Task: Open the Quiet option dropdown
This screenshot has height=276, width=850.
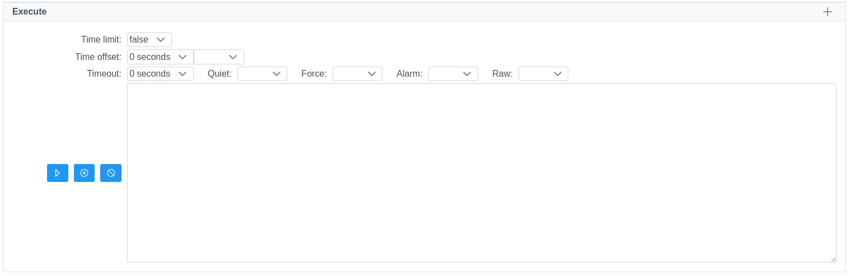Action: 262,74
